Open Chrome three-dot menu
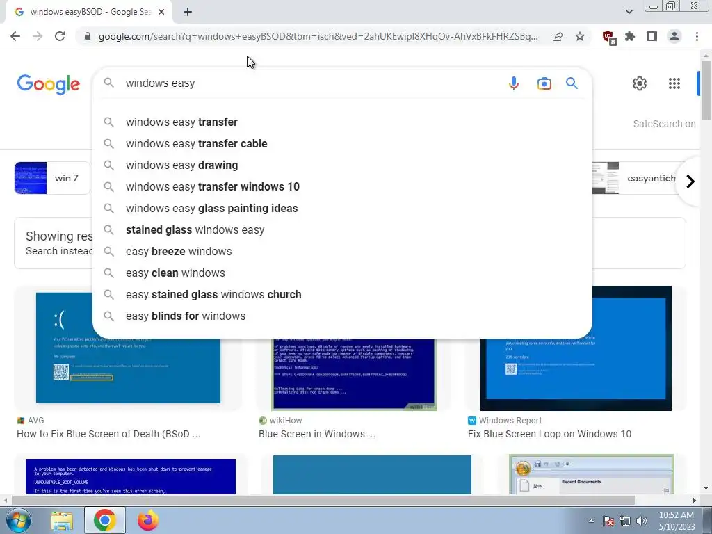This screenshot has height=534, width=712. point(697,36)
